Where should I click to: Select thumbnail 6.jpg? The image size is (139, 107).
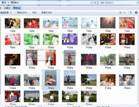pyautogui.click(x=108, y=23)
